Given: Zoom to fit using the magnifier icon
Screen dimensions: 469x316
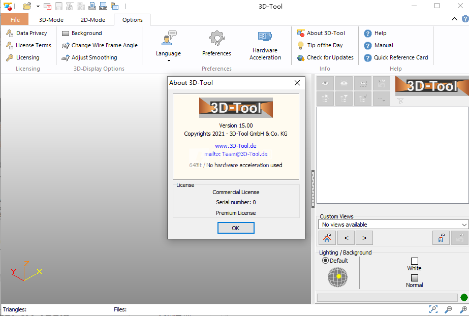Looking at the screenshot, I should (x=433, y=309).
